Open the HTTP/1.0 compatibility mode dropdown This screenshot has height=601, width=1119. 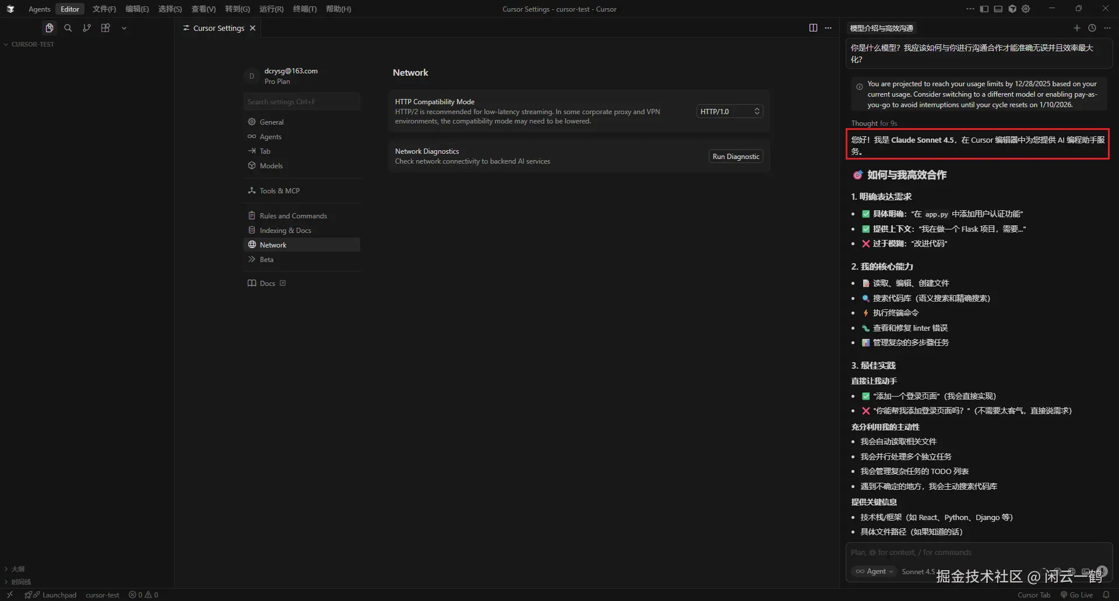[730, 111]
